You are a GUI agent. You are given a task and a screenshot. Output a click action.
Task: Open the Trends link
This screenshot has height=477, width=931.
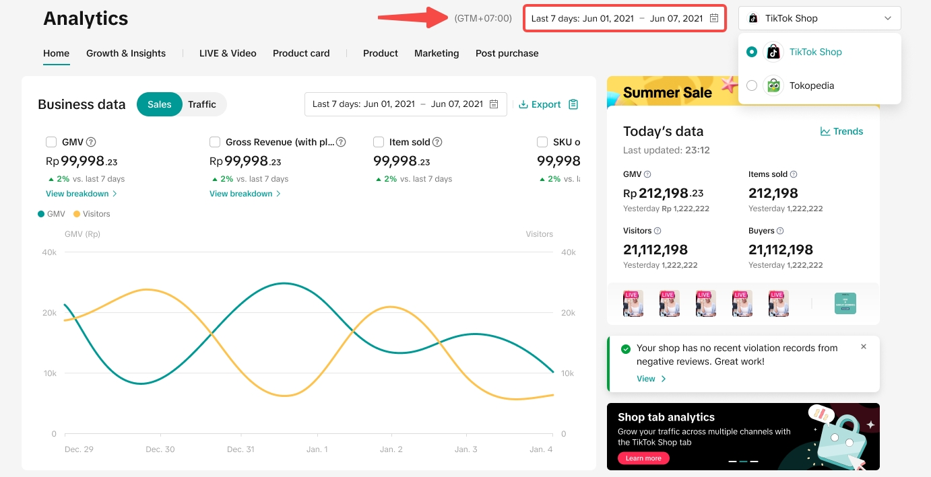tap(841, 131)
